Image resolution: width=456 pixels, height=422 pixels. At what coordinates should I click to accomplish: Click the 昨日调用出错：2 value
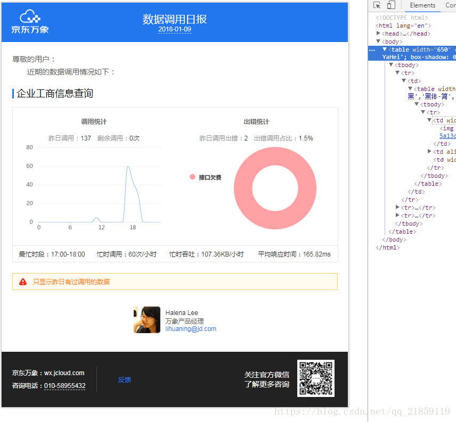224,138
